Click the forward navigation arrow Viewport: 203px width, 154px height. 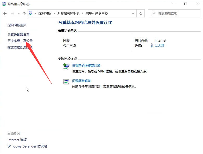(x=12, y=13)
